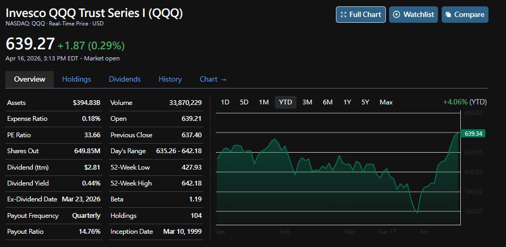Click the plus icon on Watchlist
The image size is (506, 247).
(x=397, y=15)
